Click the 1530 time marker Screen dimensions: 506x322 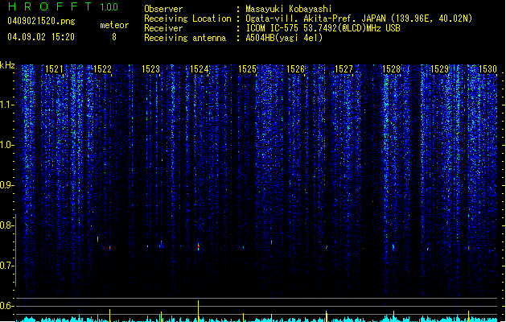487,69
